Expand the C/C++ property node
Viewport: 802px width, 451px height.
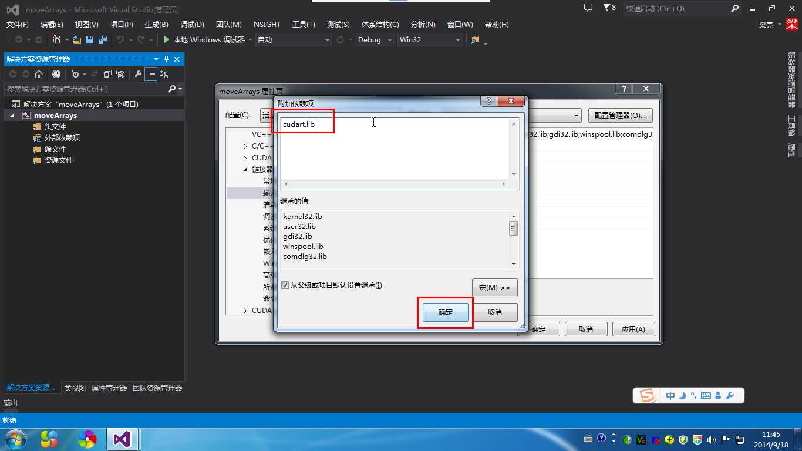click(x=245, y=146)
